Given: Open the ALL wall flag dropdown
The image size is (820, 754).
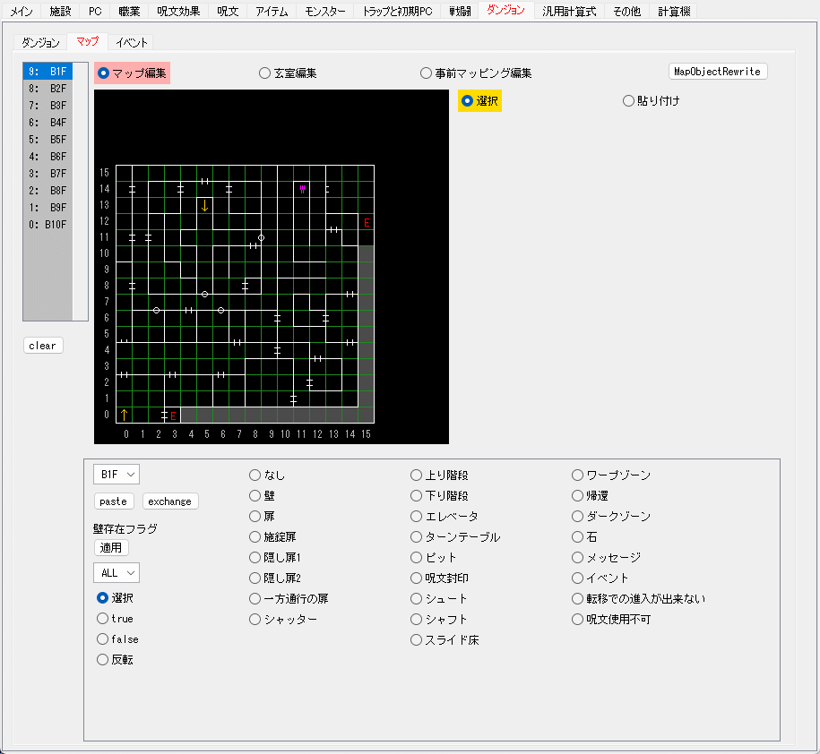Looking at the screenshot, I should (117, 573).
